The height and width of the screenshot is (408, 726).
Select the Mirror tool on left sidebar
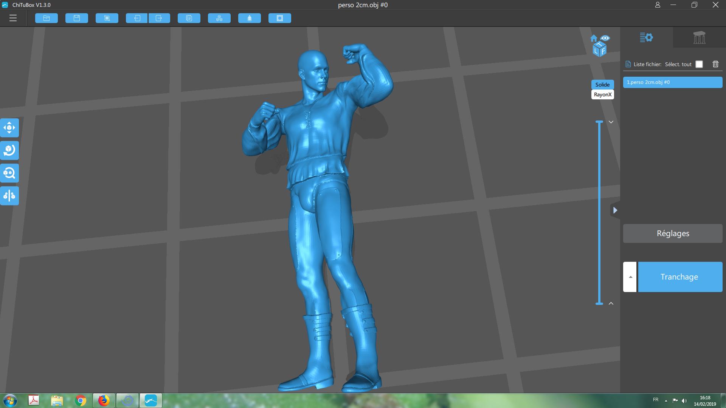pos(9,196)
